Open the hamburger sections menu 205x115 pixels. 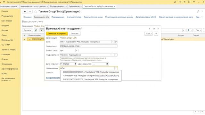coord(4,2)
